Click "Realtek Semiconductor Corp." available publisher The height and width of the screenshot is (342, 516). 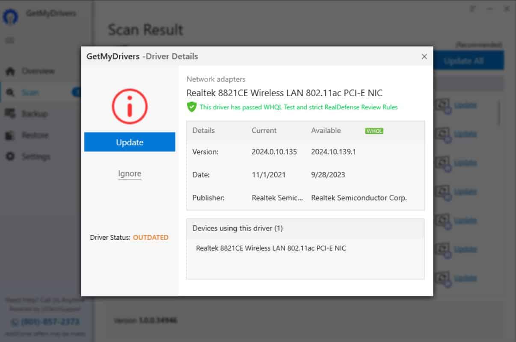click(359, 198)
